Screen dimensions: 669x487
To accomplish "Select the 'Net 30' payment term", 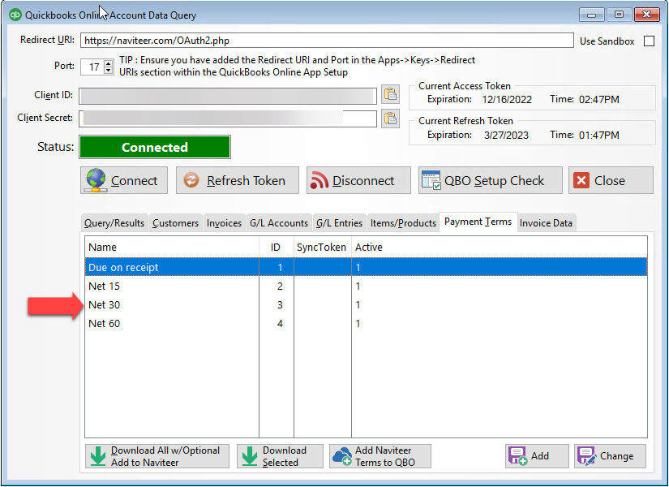I will tap(366, 305).
